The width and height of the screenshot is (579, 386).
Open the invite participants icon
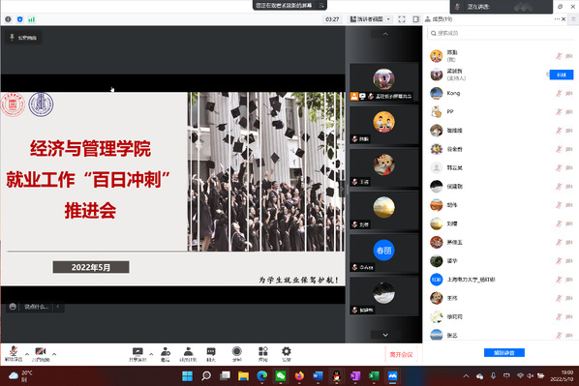click(165, 354)
